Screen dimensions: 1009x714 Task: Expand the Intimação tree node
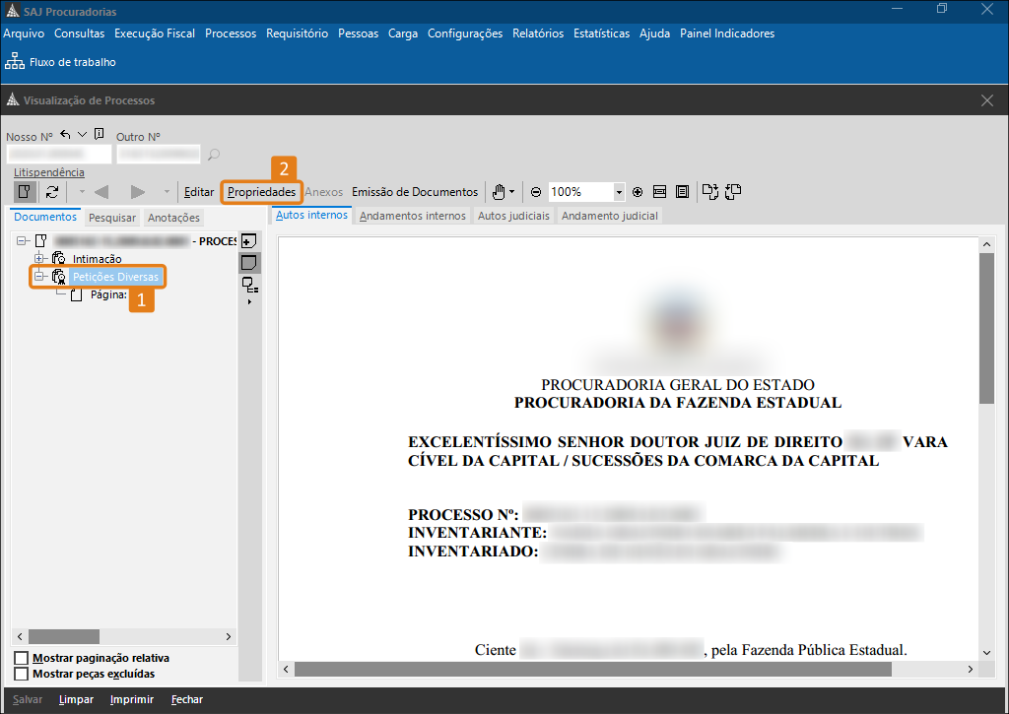tap(40, 258)
